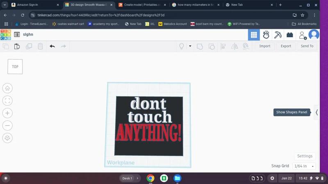The width and height of the screenshot is (328, 184).
Task: Open the ChromeOS launcher button
Action: point(6,178)
